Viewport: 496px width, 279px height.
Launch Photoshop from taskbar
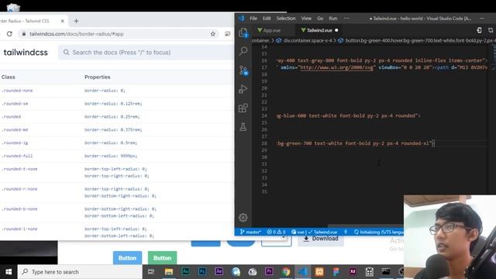click(202, 272)
